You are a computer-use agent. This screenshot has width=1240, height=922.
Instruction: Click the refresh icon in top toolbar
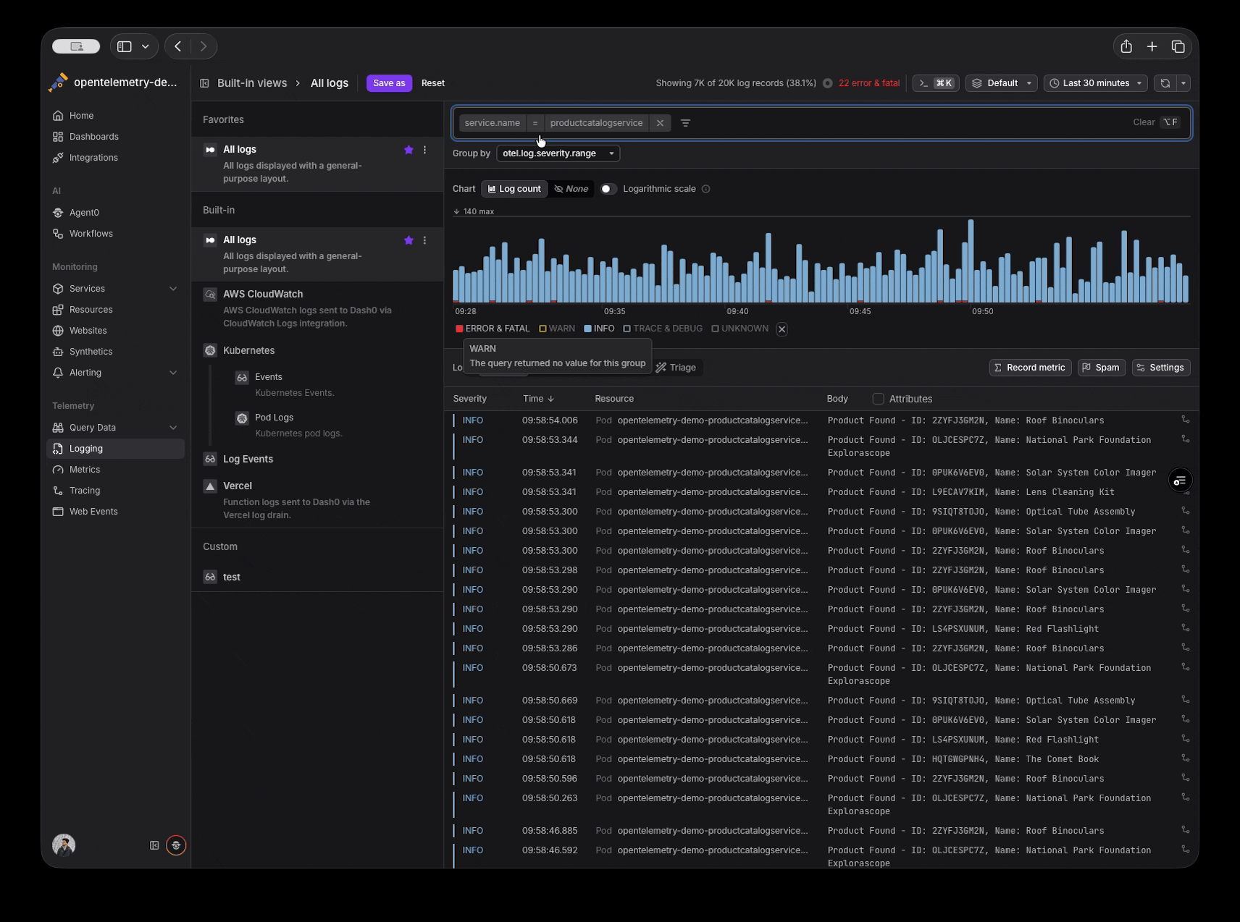1165,83
